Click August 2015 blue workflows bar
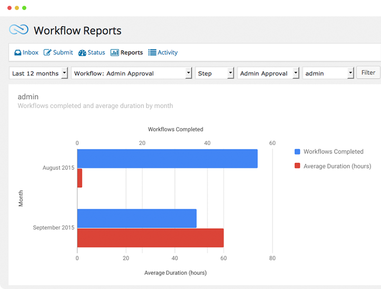The image size is (381, 289). click(x=167, y=159)
